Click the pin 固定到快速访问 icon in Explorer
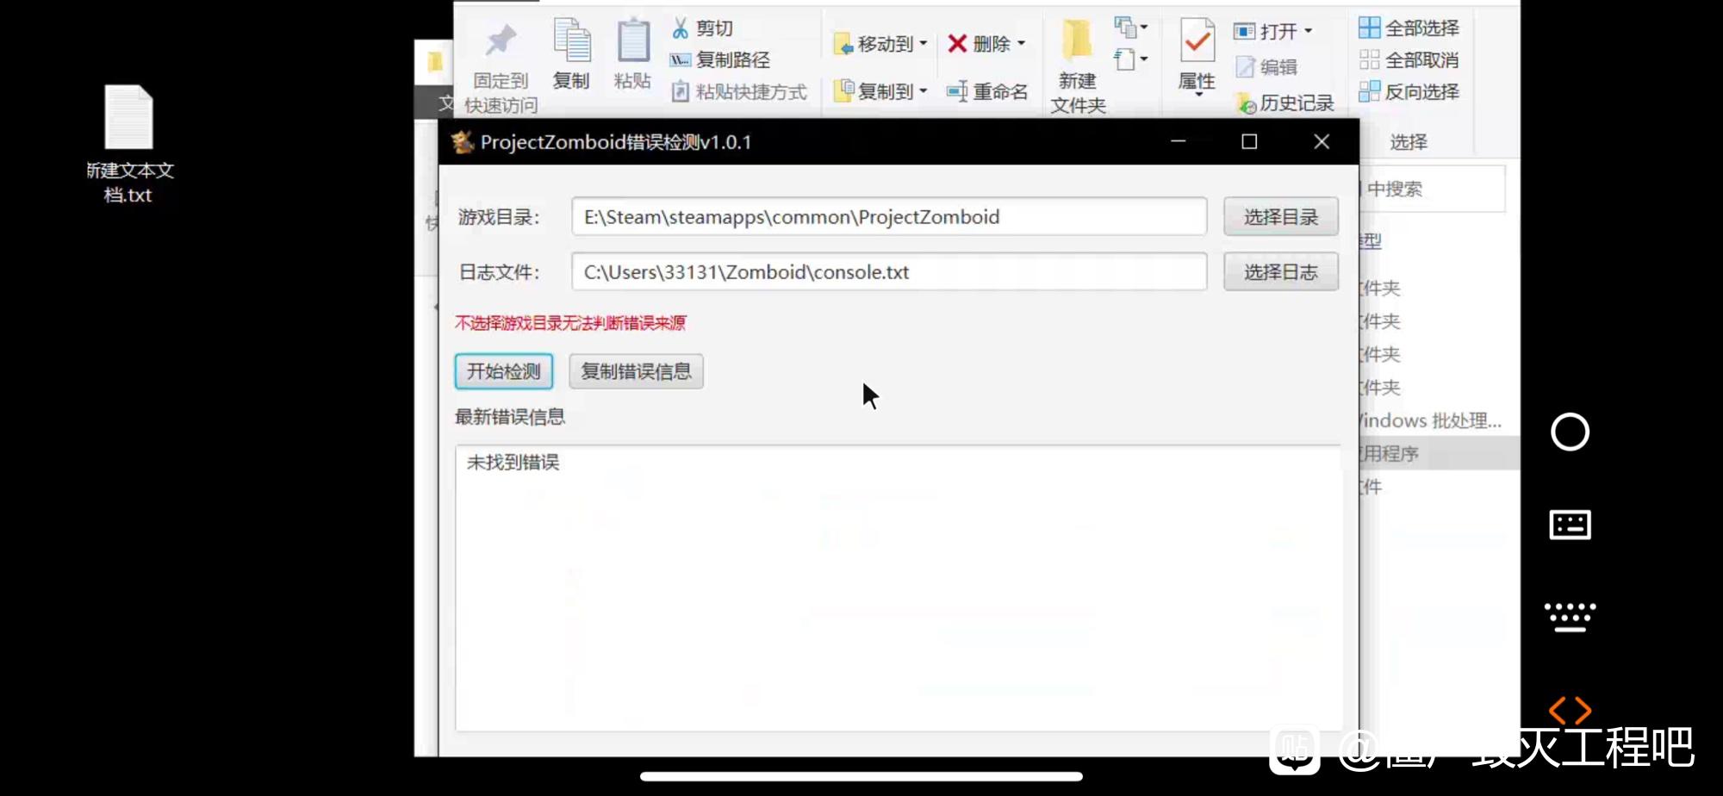Screen dimensions: 1723x796 point(501,41)
